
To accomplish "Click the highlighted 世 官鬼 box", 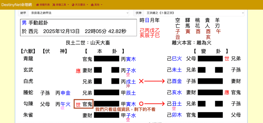I will point(83,104).
